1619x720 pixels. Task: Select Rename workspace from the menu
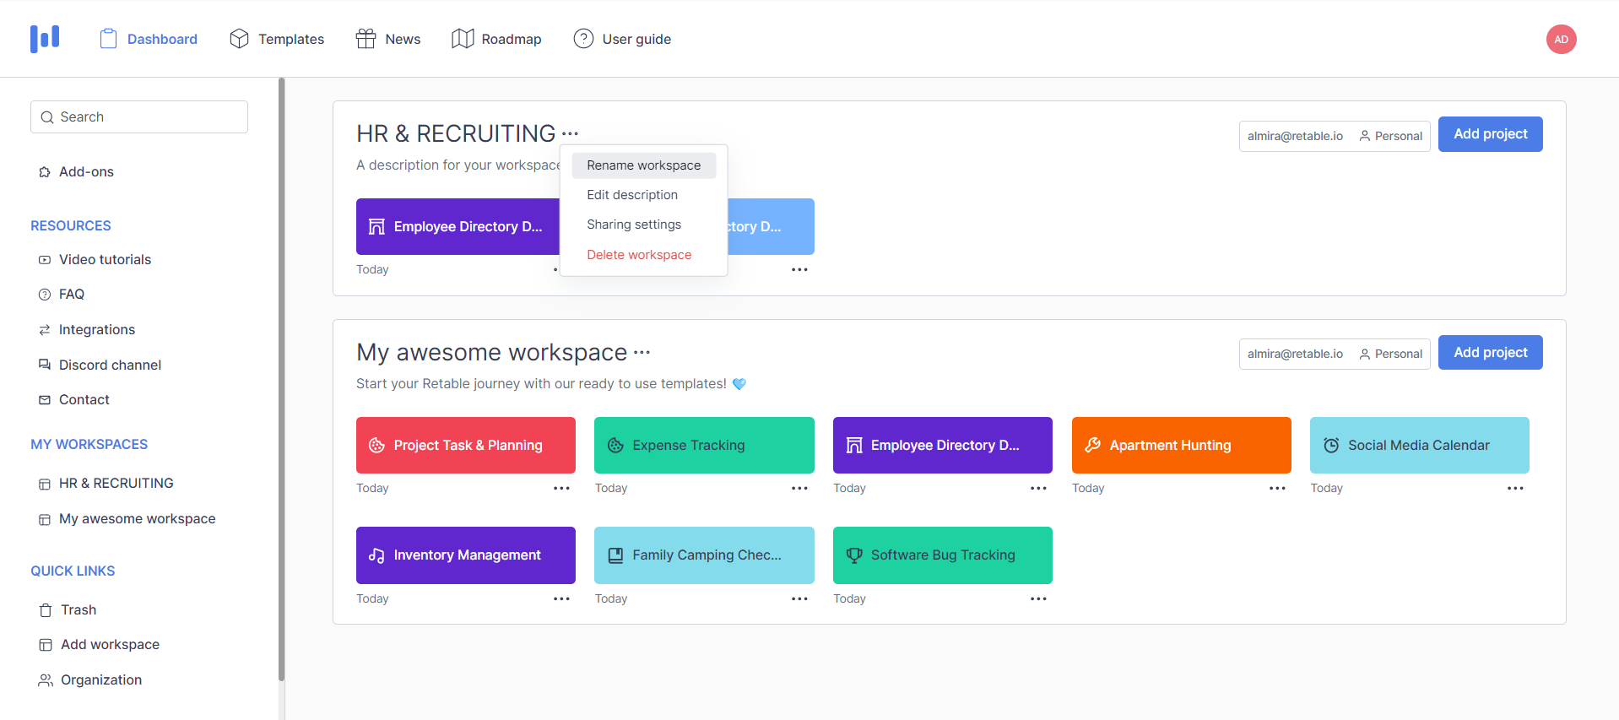coord(643,165)
